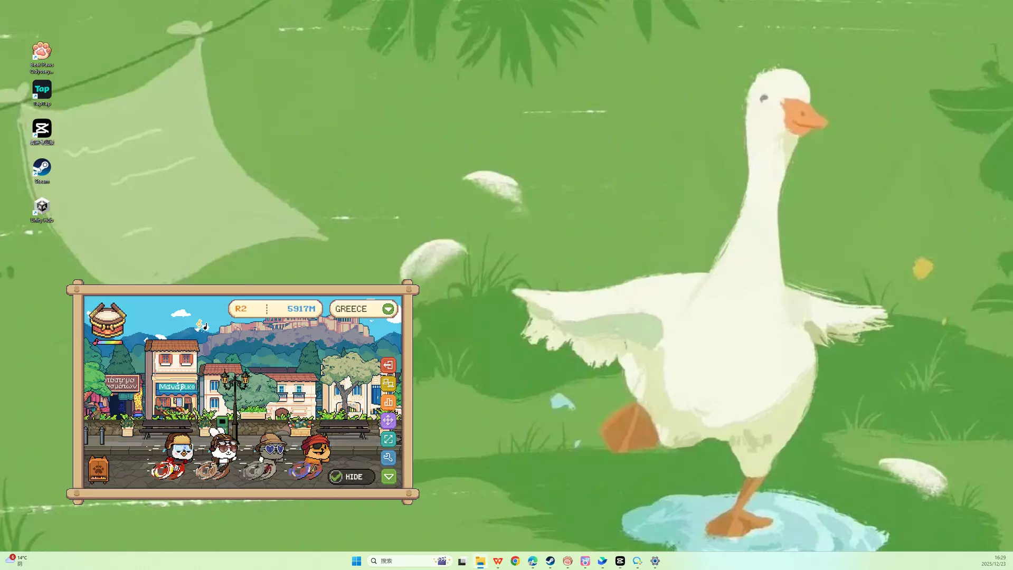Click the rainbow beat progress bar
This screenshot has height=570, width=1013.
coord(109,342)
